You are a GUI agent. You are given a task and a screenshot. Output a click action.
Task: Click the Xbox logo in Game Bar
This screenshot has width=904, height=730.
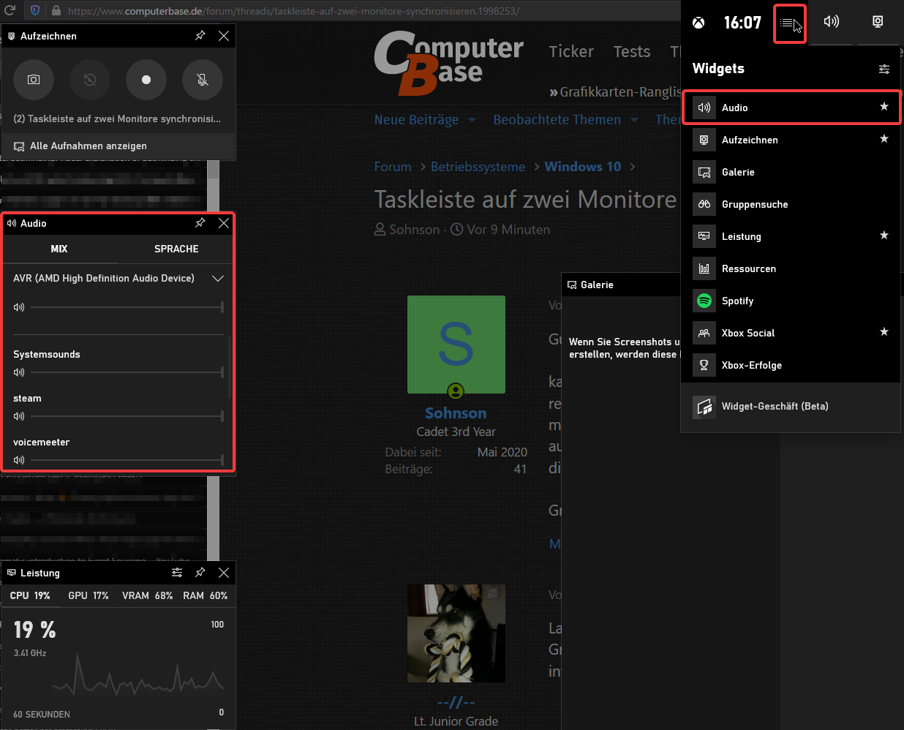[x=699, y=23]
